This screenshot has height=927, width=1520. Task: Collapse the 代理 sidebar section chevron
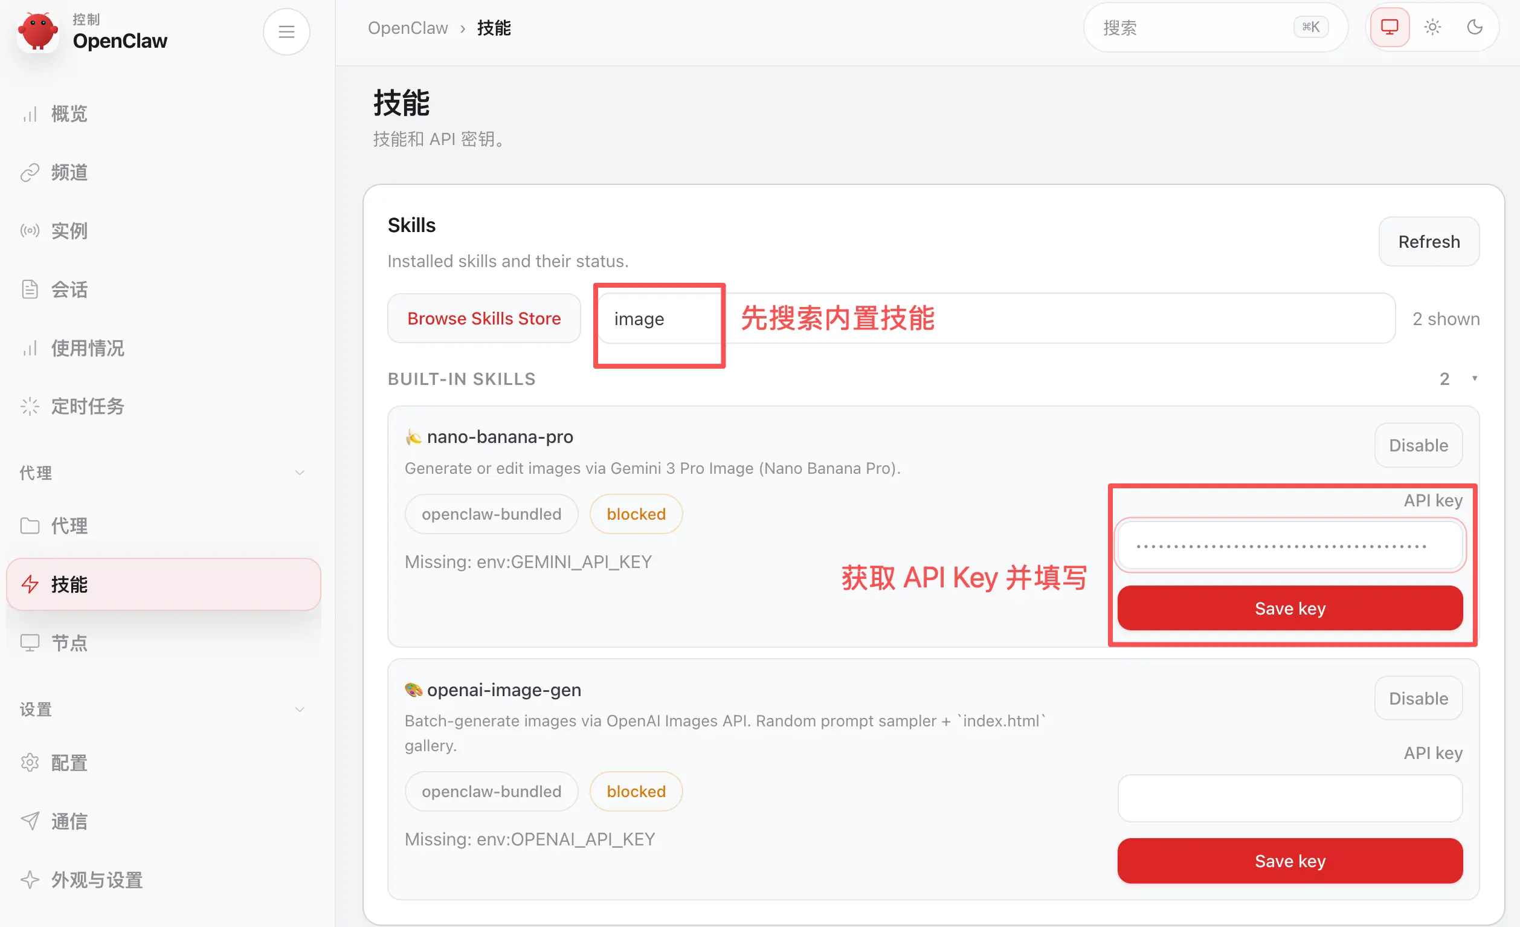coord(300,473)
